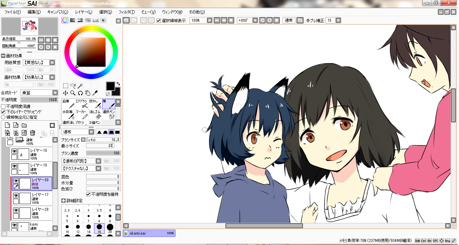Create a new normal layer
Viewport: 459px width, 245px height.
click(7, 125)
